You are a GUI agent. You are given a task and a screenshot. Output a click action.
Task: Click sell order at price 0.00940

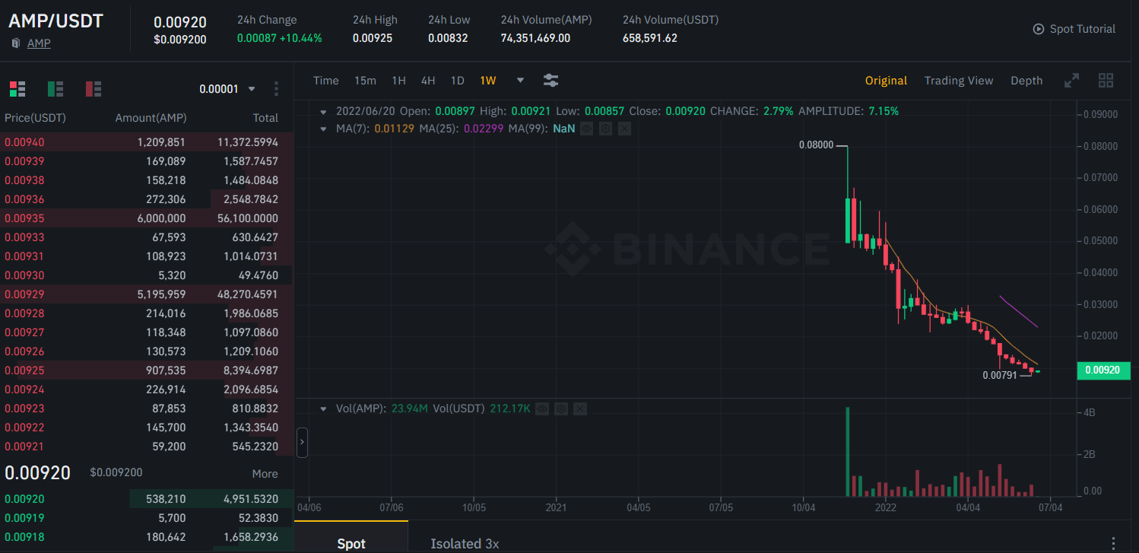(x=147, y=142)
